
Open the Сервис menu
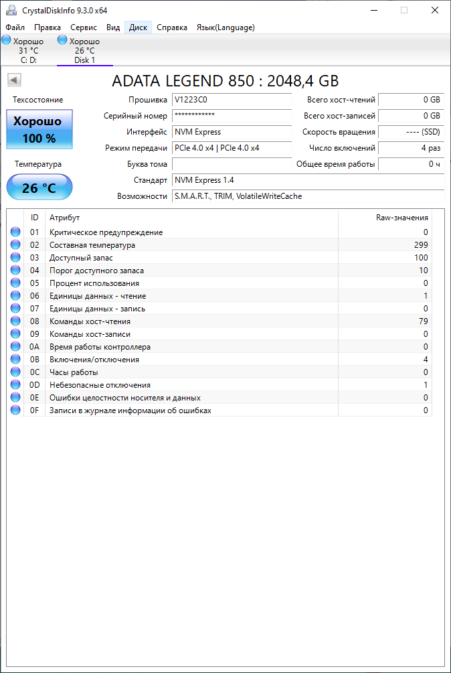pyautogui.click(x=84, y=27)
